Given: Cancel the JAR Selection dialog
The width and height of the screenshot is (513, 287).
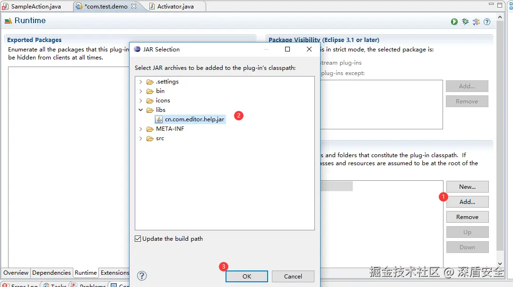Looking at the screenshot, I should 293,276.
